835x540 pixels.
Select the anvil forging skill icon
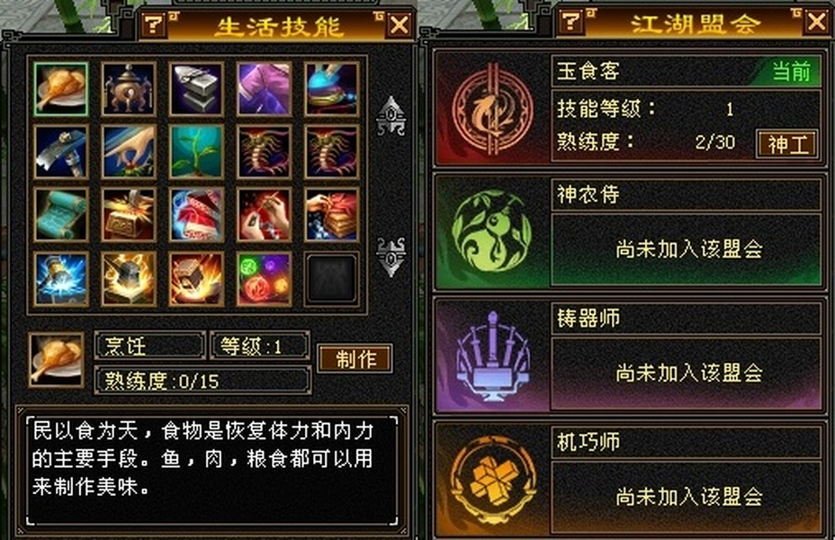click(196, 89)
